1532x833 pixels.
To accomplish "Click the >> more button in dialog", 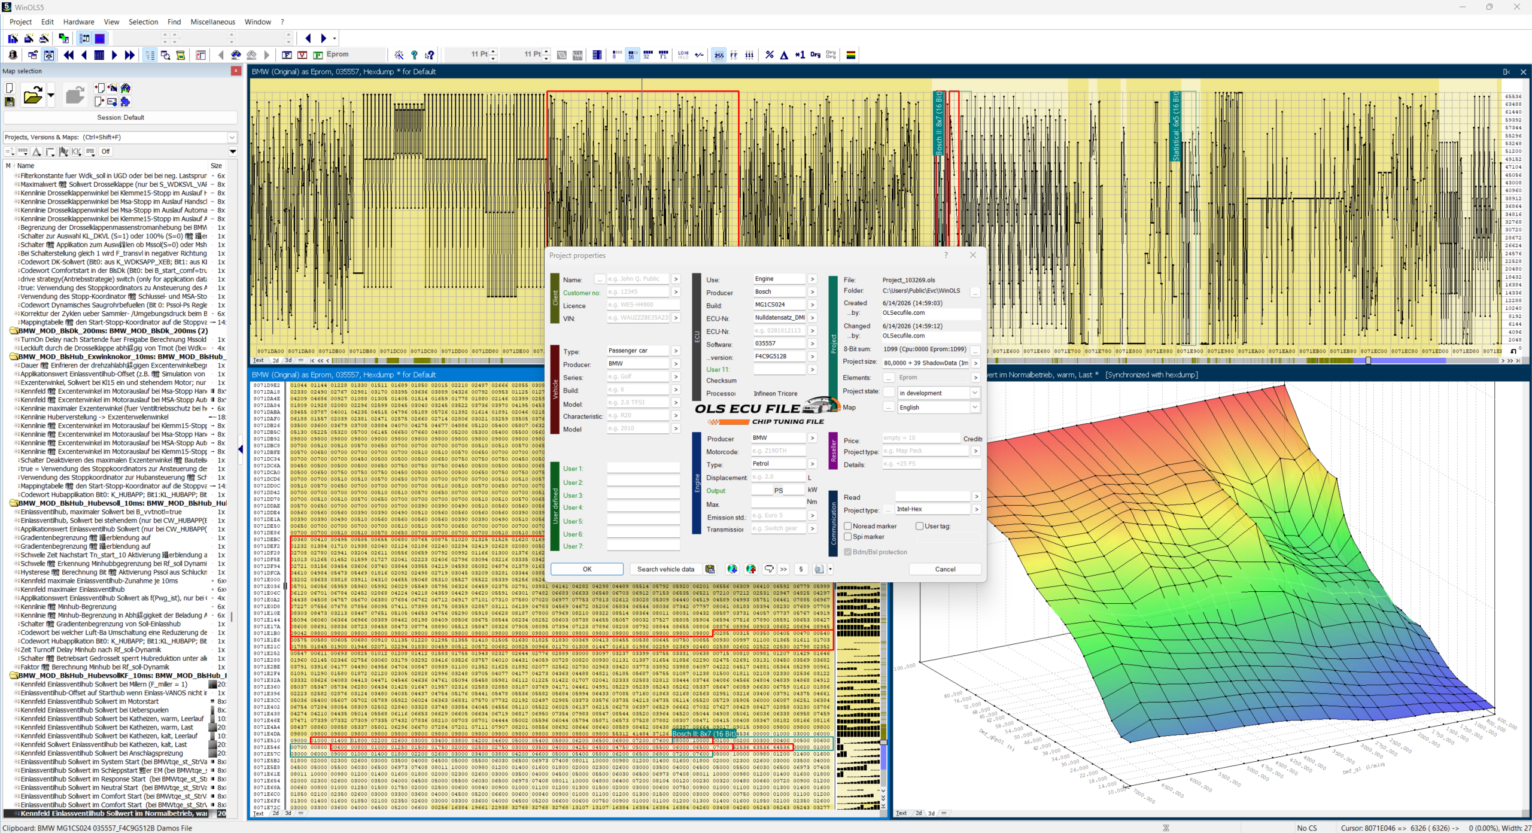I will coord(783,569).
